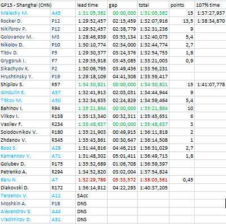This screenshot has width=226, height=224.
Task: Select 107% time value '1:41:07,778'
Action: click(211, 84)
